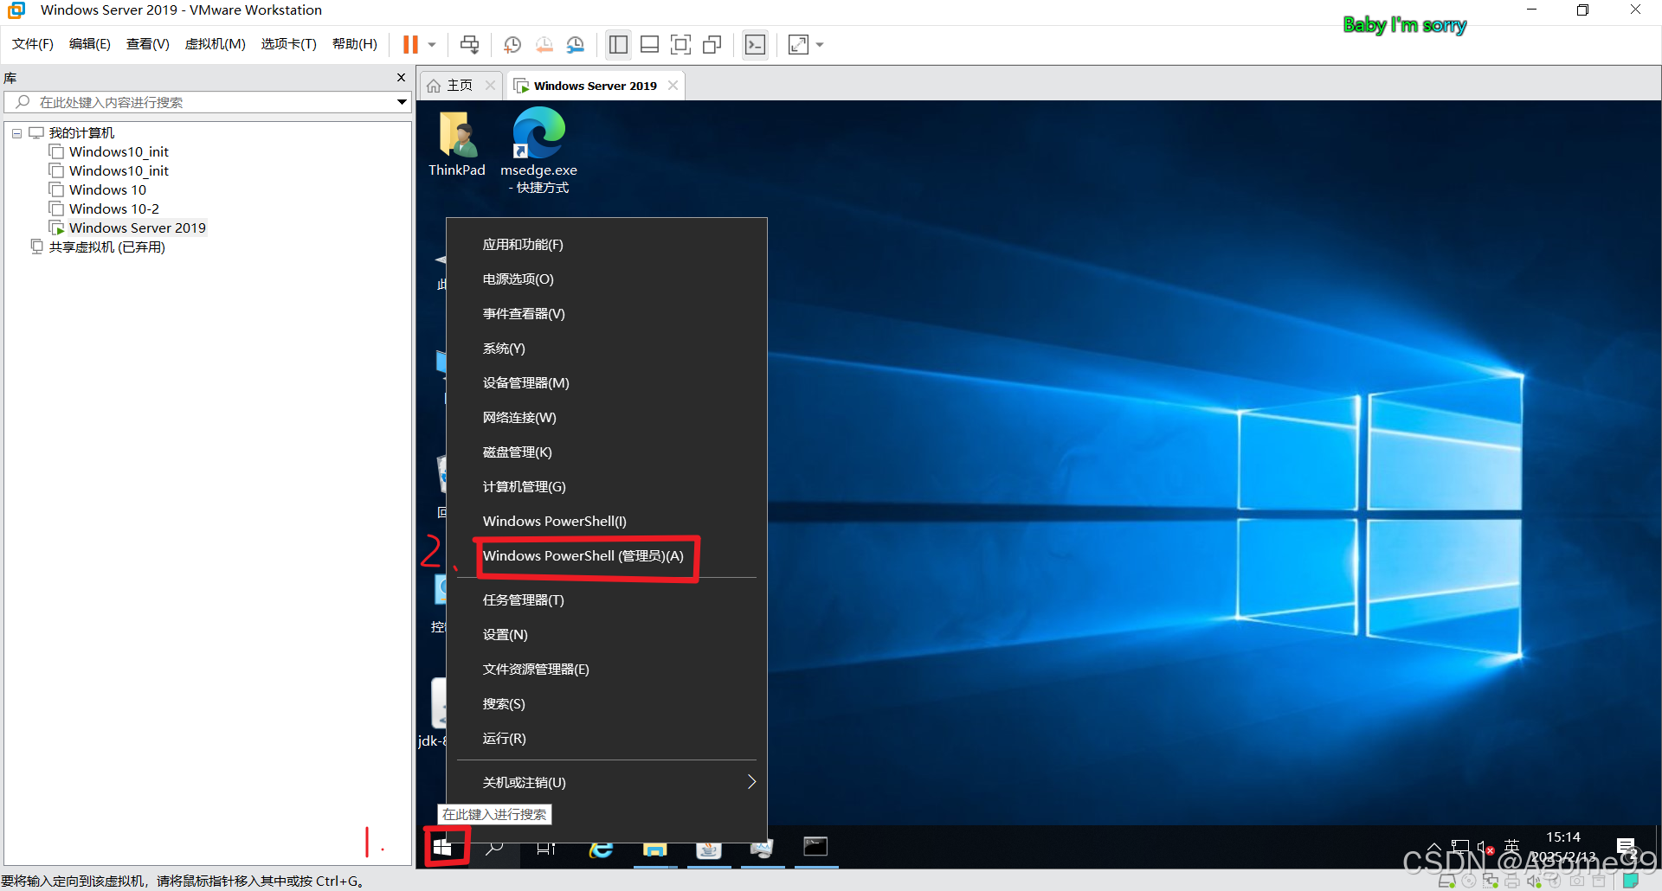Screen dimensions: 1662x891
Task: Click the stretch guest display icon
Action: (x=798, y=44)
